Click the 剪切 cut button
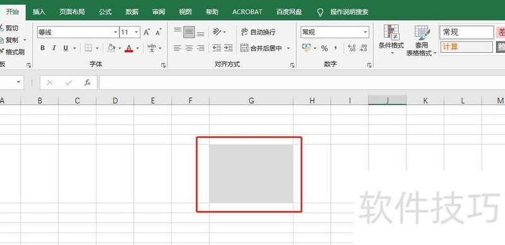 tap(9, 28)
